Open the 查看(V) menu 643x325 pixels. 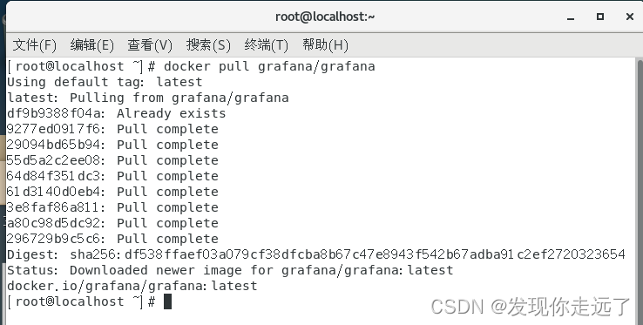(150, 44)
